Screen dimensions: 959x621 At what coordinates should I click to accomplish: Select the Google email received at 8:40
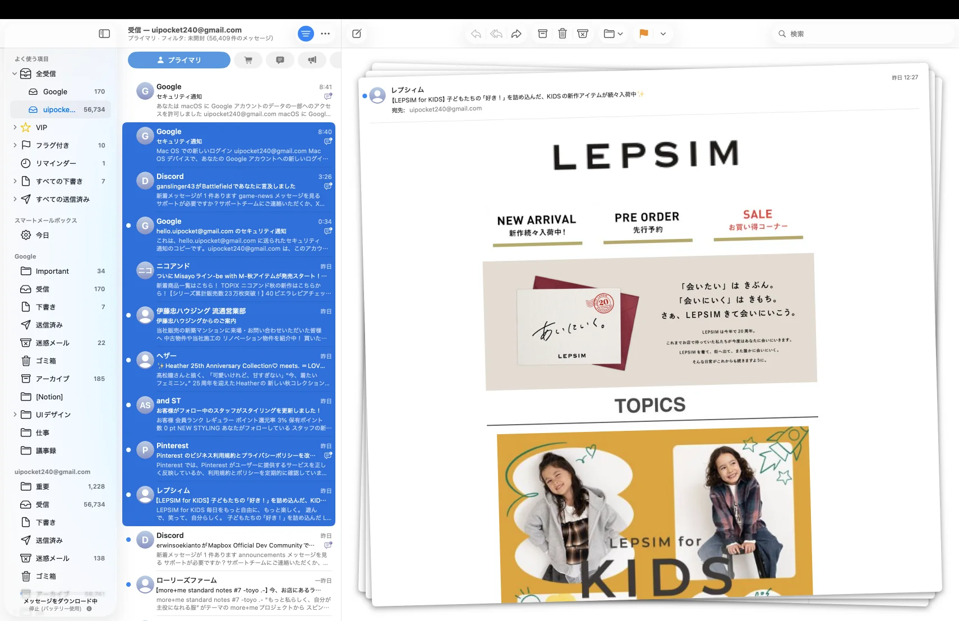click(229, 145)
